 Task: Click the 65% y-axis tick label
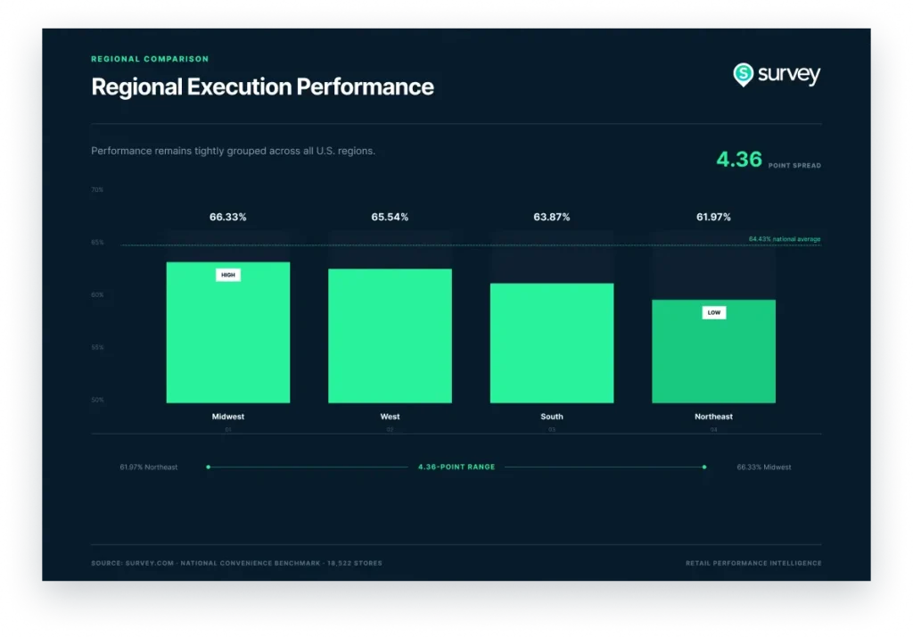(97, 243)
